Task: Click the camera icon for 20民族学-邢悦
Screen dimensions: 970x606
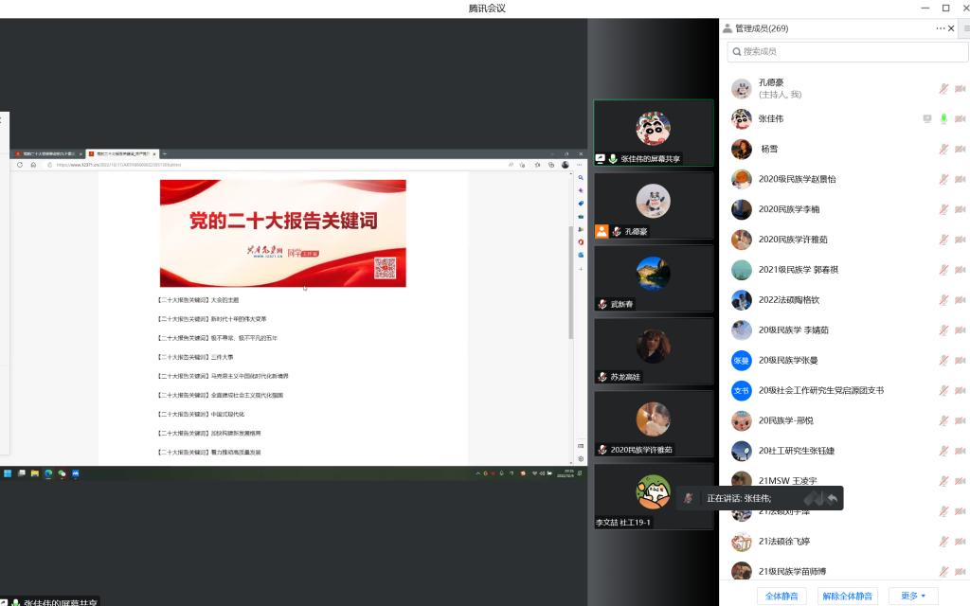Action: click(960, 421)
